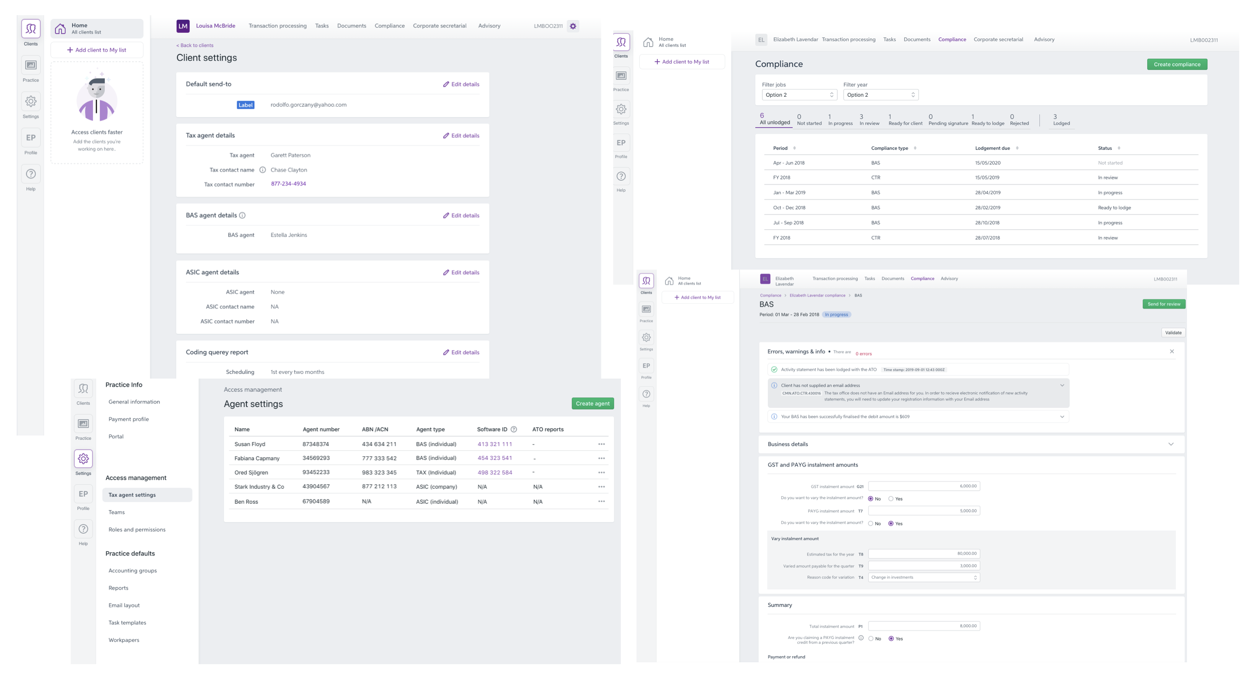
Task: Open the info icon next to Tax contact name
Action: (x=262, y=170)
